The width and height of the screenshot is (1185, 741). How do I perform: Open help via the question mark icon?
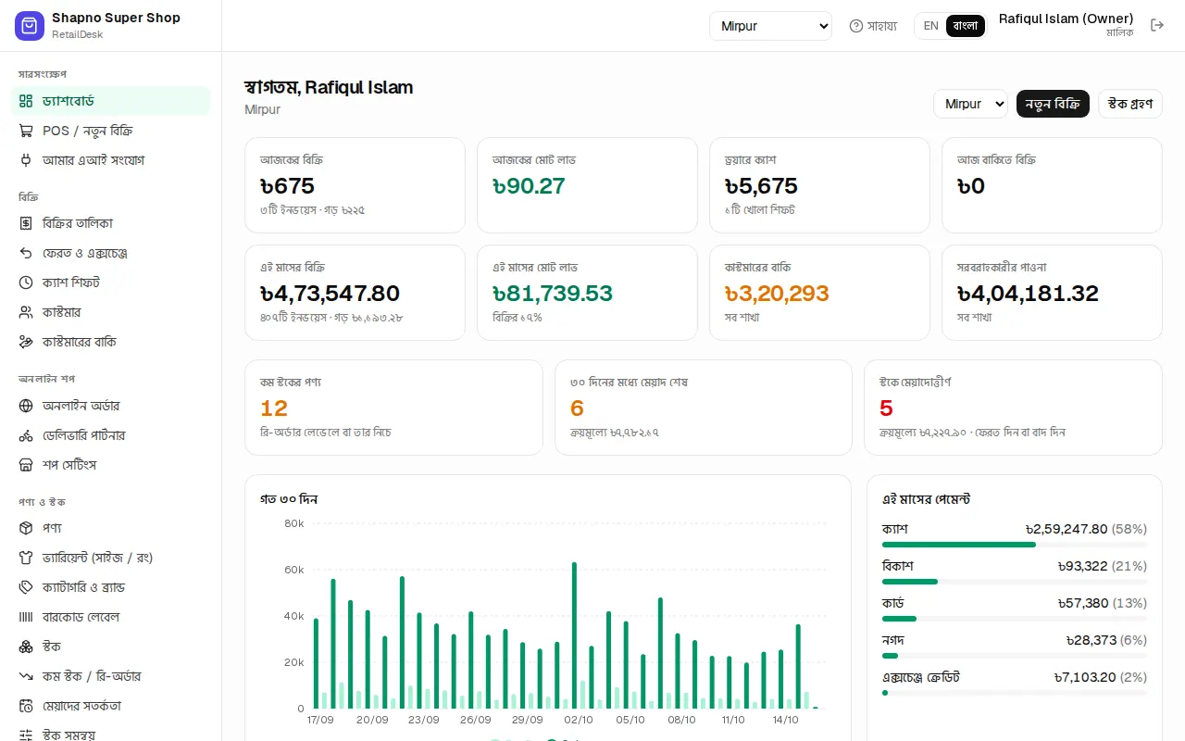856,26
